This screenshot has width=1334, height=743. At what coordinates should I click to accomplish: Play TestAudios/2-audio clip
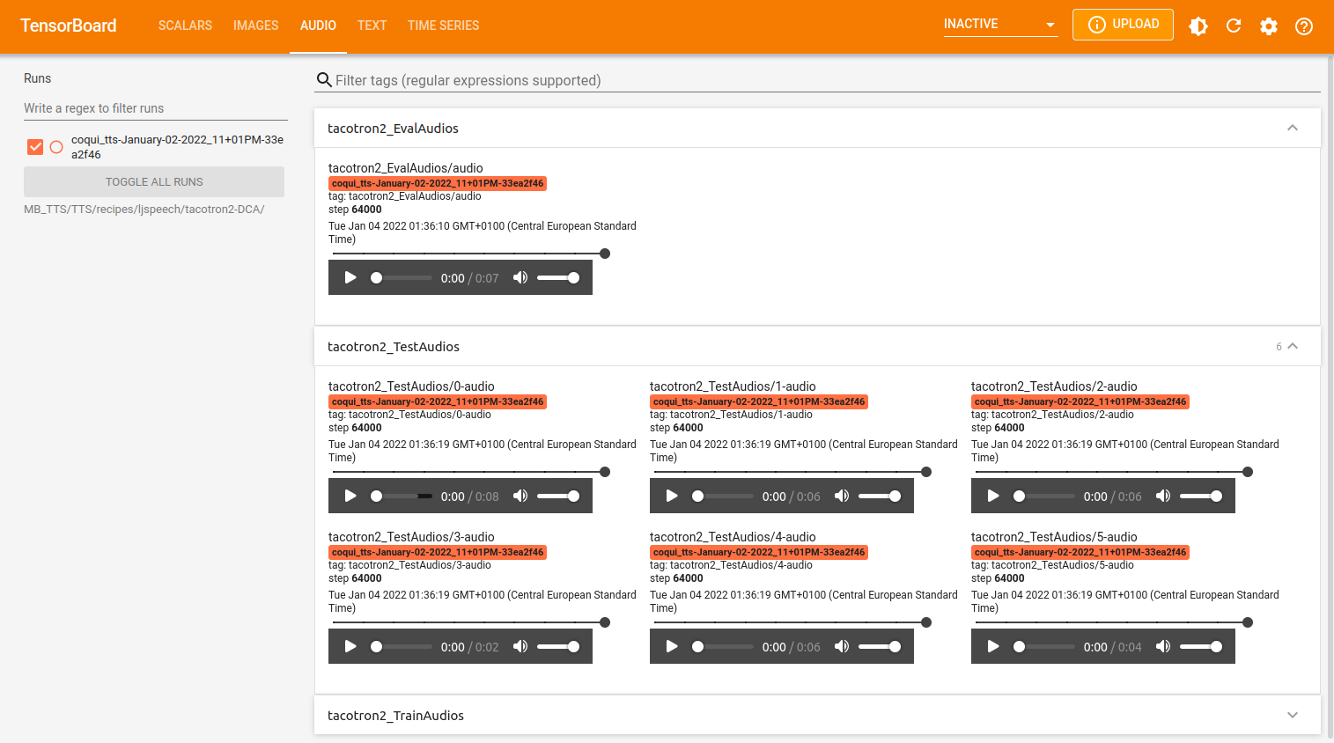tap(993, 496)
